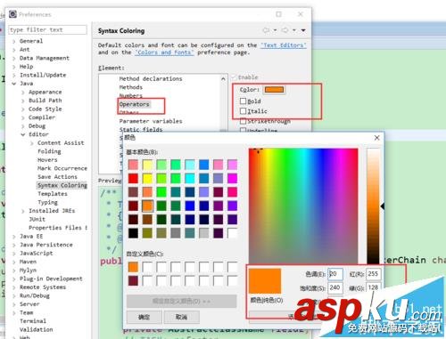
Task: Enable the Italic checkbox
Action: pos(243,111)
